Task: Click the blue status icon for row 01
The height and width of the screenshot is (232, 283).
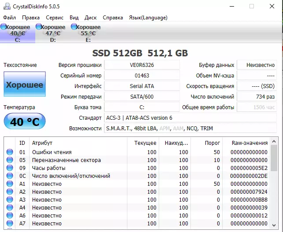Action: click(x=10, y=152)
